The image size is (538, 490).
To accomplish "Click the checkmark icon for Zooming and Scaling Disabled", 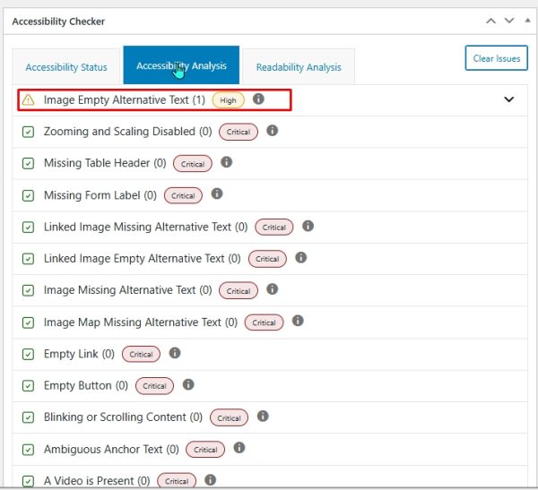I will [x=28, y=132].
